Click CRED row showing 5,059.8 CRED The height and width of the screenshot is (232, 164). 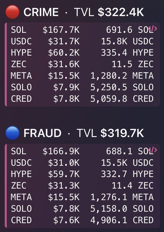(x=82, y=99)
